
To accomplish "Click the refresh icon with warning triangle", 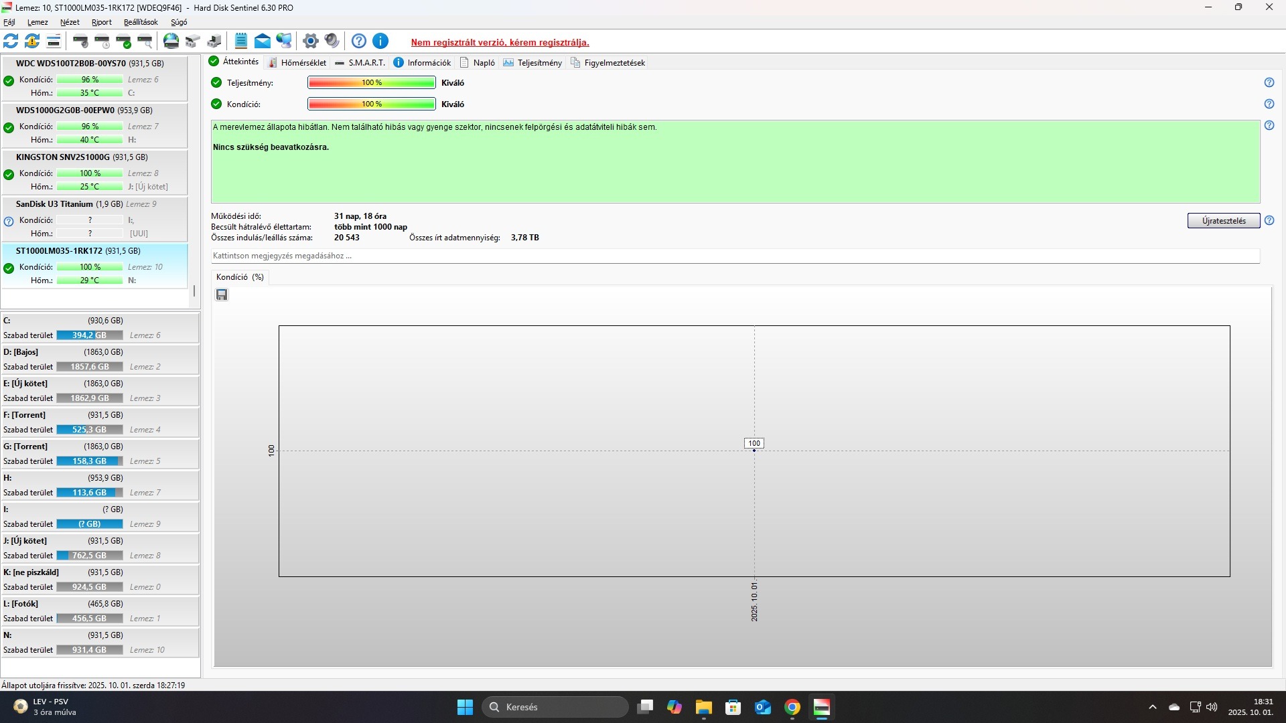I will 32,42.
